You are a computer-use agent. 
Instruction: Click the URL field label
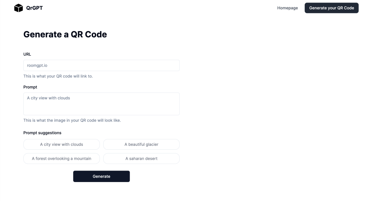[x=27, y=54]
